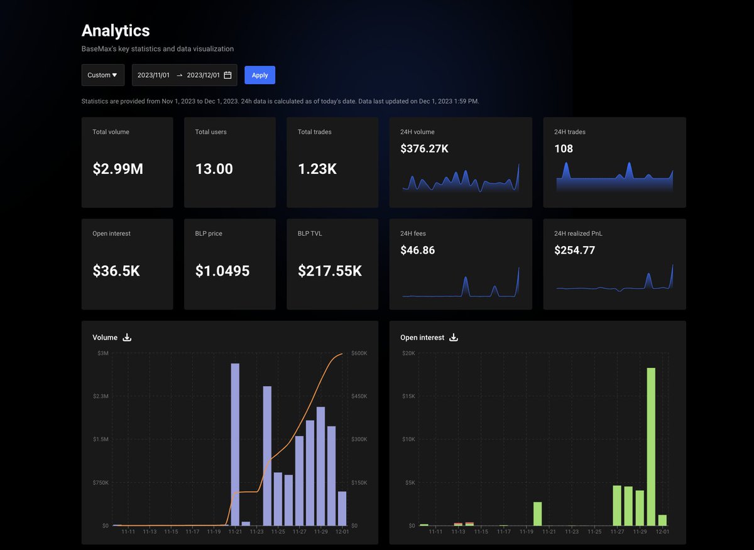Click the statistics date range notice text

pos(280,101)
